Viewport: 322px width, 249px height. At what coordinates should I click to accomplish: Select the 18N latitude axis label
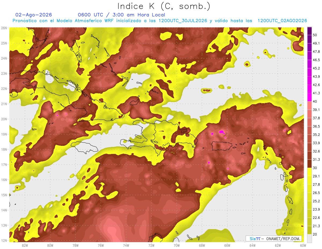tap(4, 149)
